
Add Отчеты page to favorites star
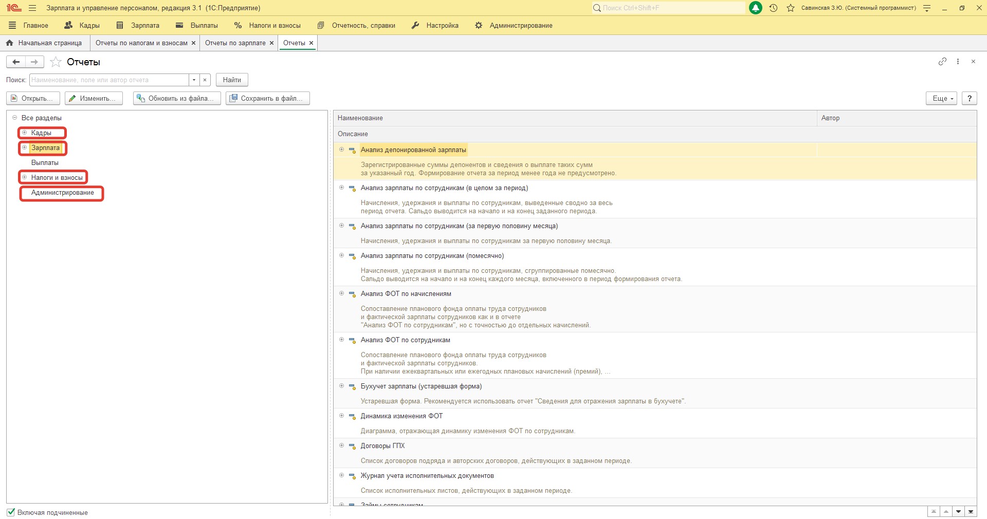click(56, 62)
